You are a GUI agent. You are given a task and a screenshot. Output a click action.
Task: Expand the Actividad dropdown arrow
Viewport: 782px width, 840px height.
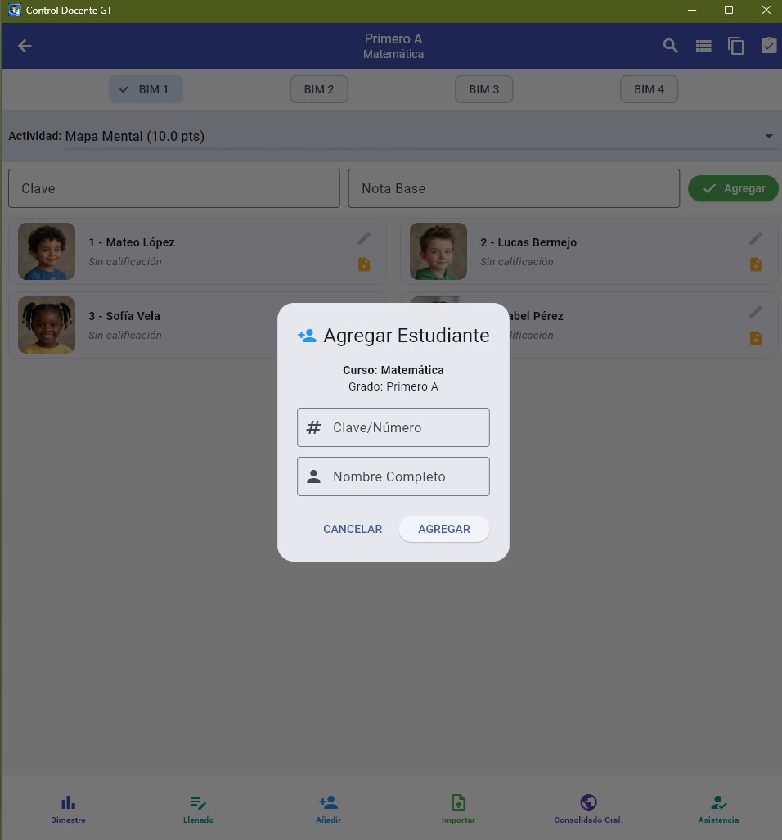pyautogui.click(x=769, y=136)
